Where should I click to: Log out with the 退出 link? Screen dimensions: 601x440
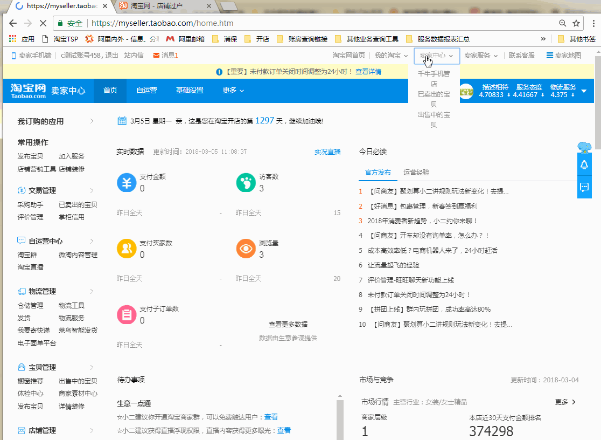pos(111,56)
